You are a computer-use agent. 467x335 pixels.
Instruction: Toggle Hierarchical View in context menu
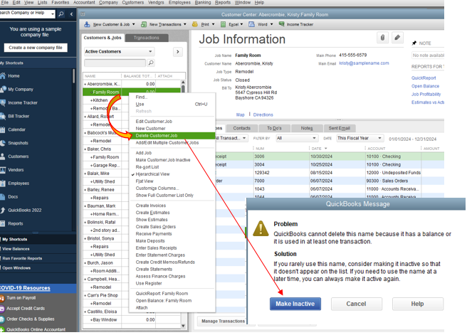pyautogui.click(x=152, y=174)
